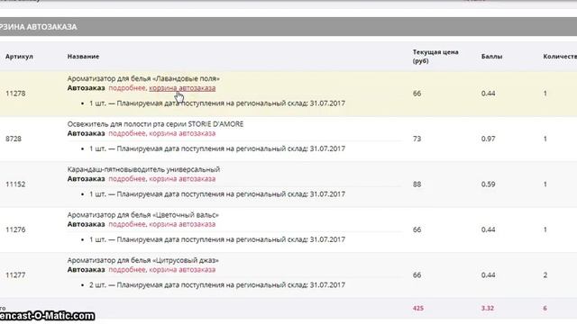Open 'корзина автозаказа' link for item 8728
Viewport: 577px width, 324px height.
pos(182,134)
